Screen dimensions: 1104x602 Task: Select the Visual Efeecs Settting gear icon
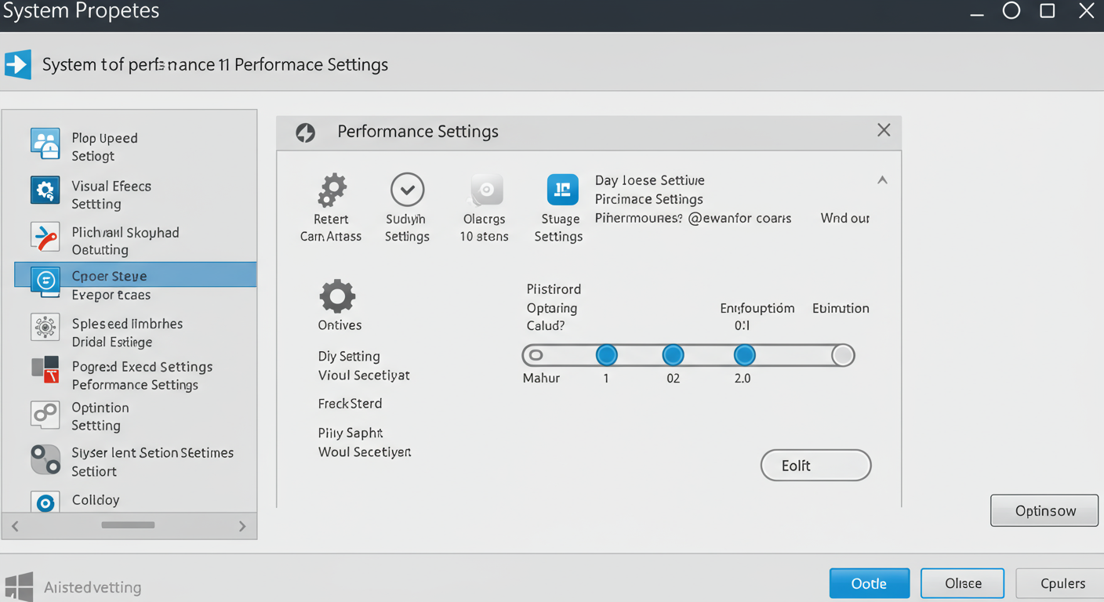point(45,190)
